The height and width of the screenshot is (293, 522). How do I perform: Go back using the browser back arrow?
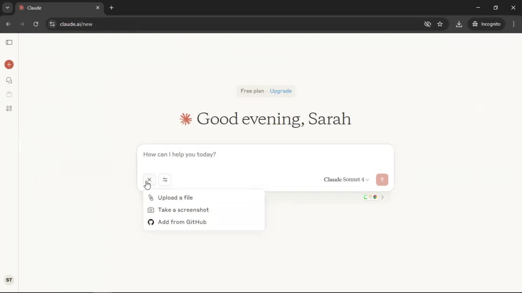8,24
